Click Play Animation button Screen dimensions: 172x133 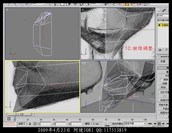[x=159, y=124]
